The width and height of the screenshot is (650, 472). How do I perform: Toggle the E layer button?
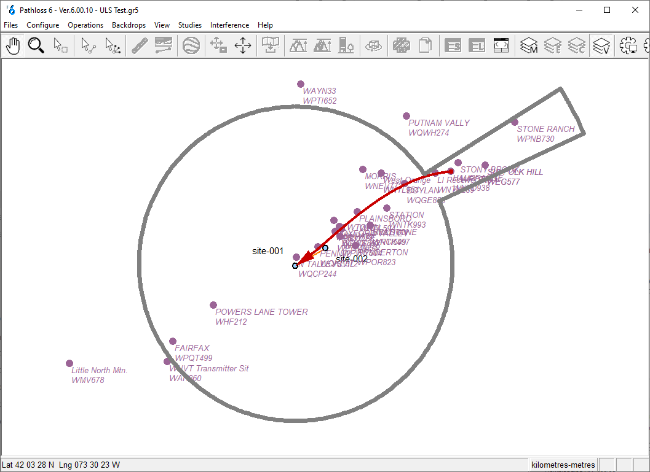[553, 45]
